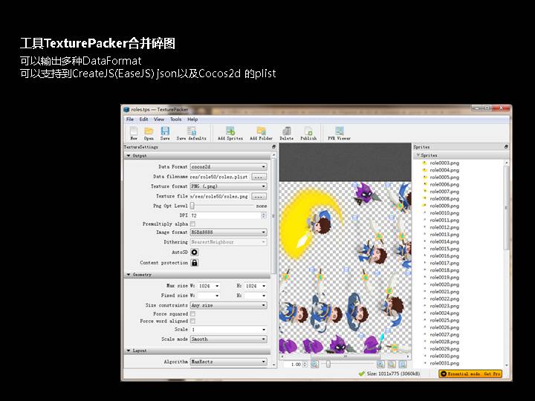The image size is (535, 401).
Task: Expand the Image format dropdown
Action: pos(228,232)
